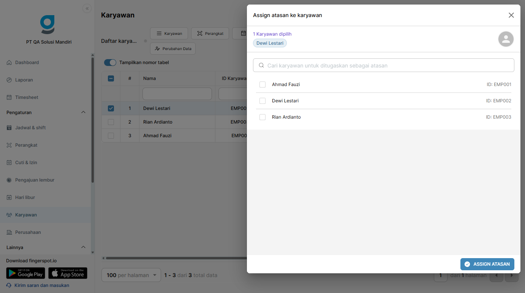
Task: Click the Assign Atasan button
Action: pos(487,264)
